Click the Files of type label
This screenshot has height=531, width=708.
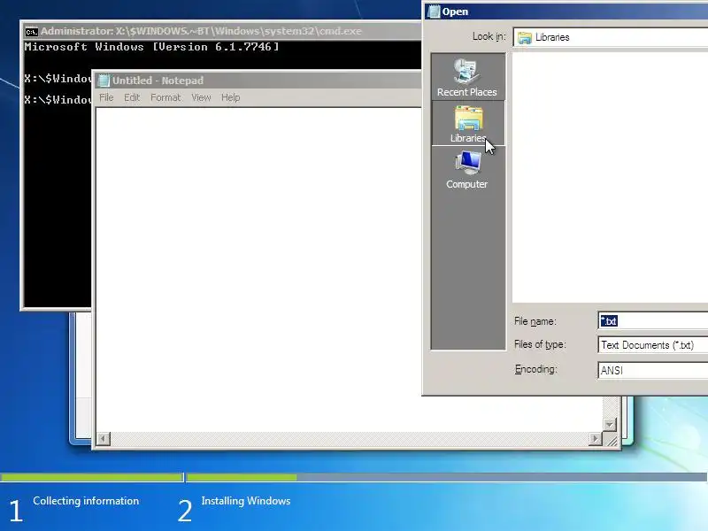click(x=540, y=344)
